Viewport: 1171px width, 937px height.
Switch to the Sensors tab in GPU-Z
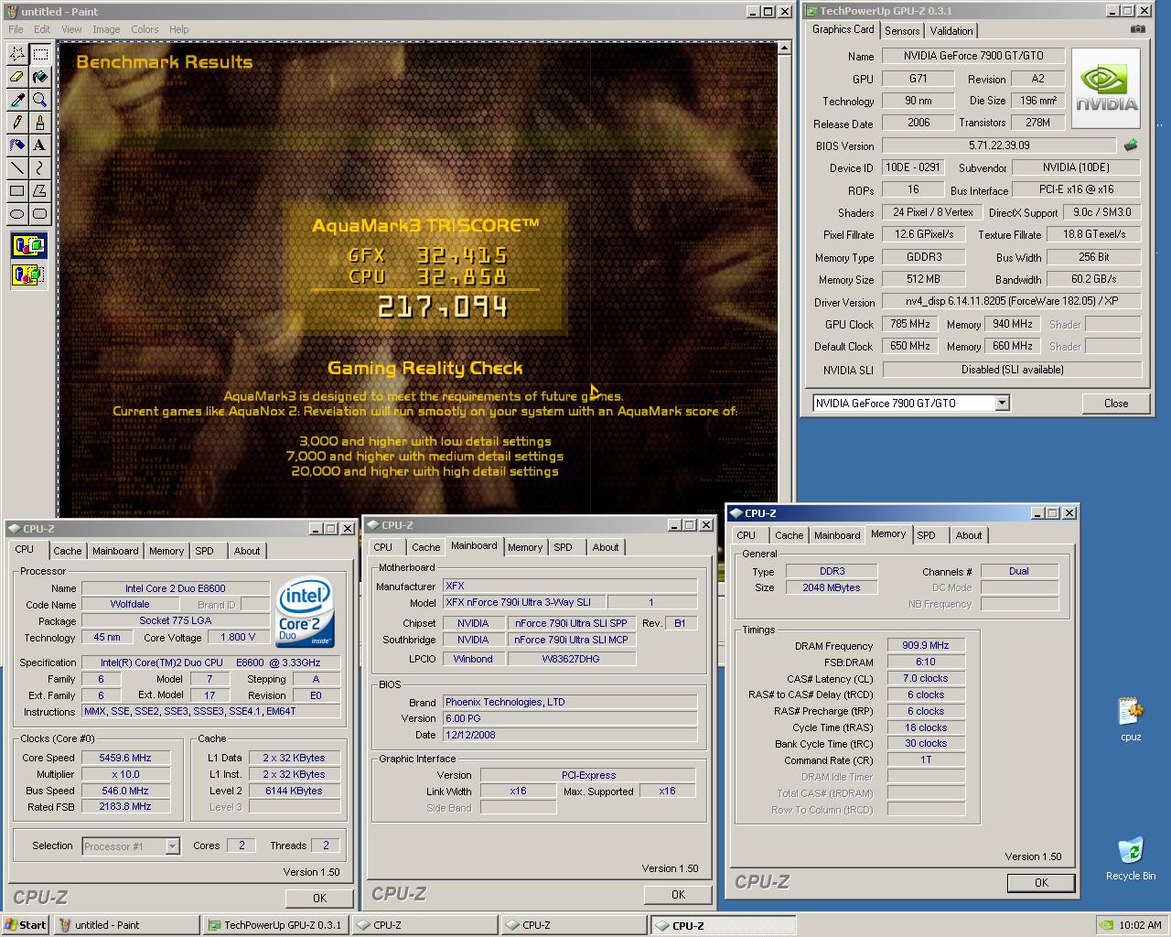click(902, 31)
